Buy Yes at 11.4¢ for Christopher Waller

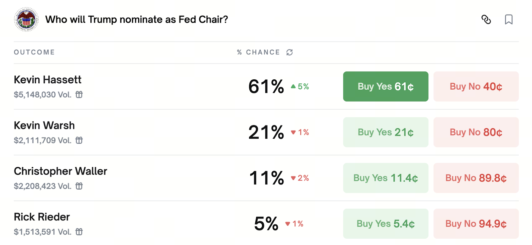(x=385, y=178)
